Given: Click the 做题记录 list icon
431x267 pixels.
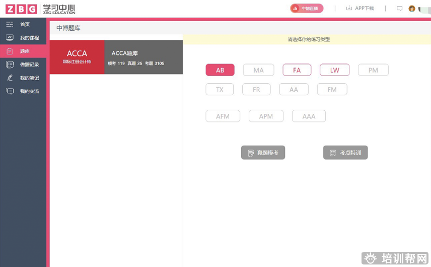Looking at the screenshot, I should click(x=10, y=64).
